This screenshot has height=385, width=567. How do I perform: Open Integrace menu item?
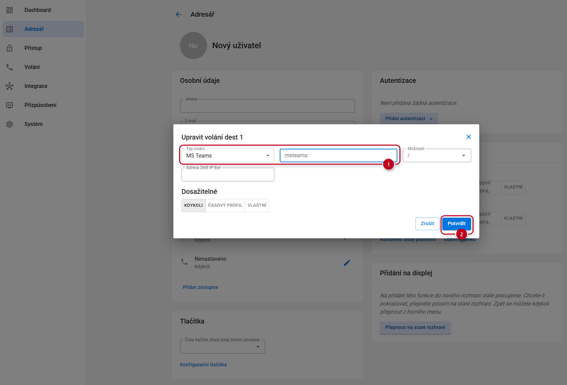coord(43,86)
